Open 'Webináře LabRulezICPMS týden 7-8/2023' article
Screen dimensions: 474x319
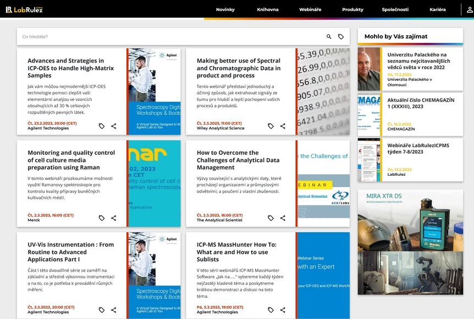(x=418, y=148)
